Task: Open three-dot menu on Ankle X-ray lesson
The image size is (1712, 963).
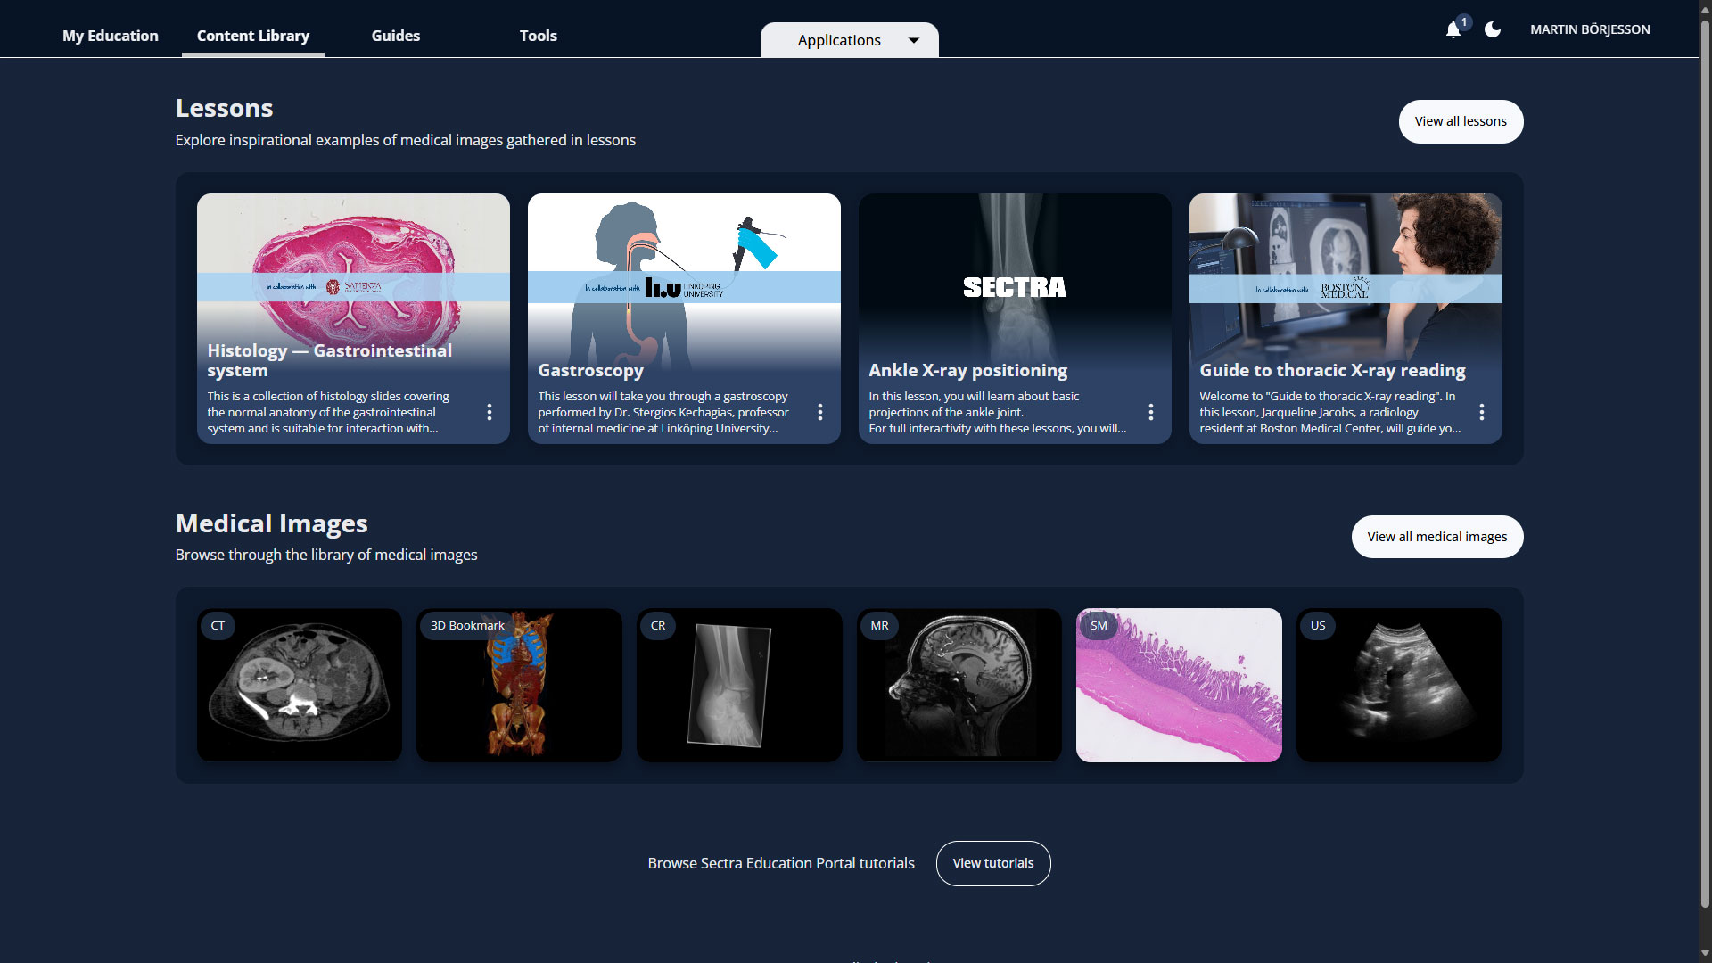Action: click(1151, 412)
